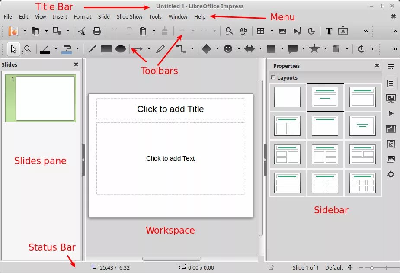
Task: Click the Save document icon
Action: point(57,31)
